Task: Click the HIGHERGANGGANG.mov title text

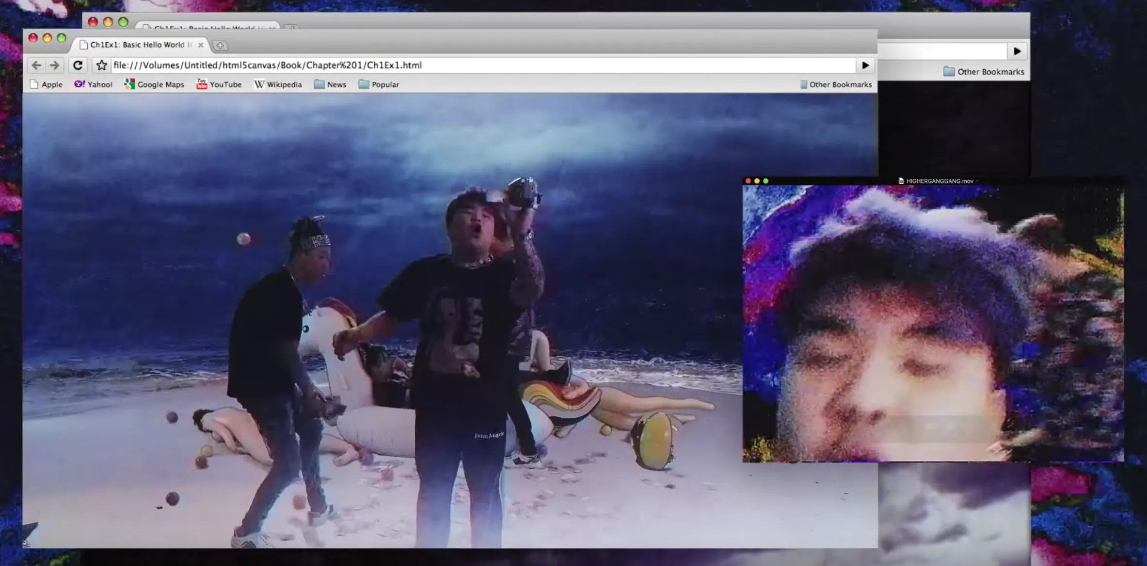Action: coord(940,181)
